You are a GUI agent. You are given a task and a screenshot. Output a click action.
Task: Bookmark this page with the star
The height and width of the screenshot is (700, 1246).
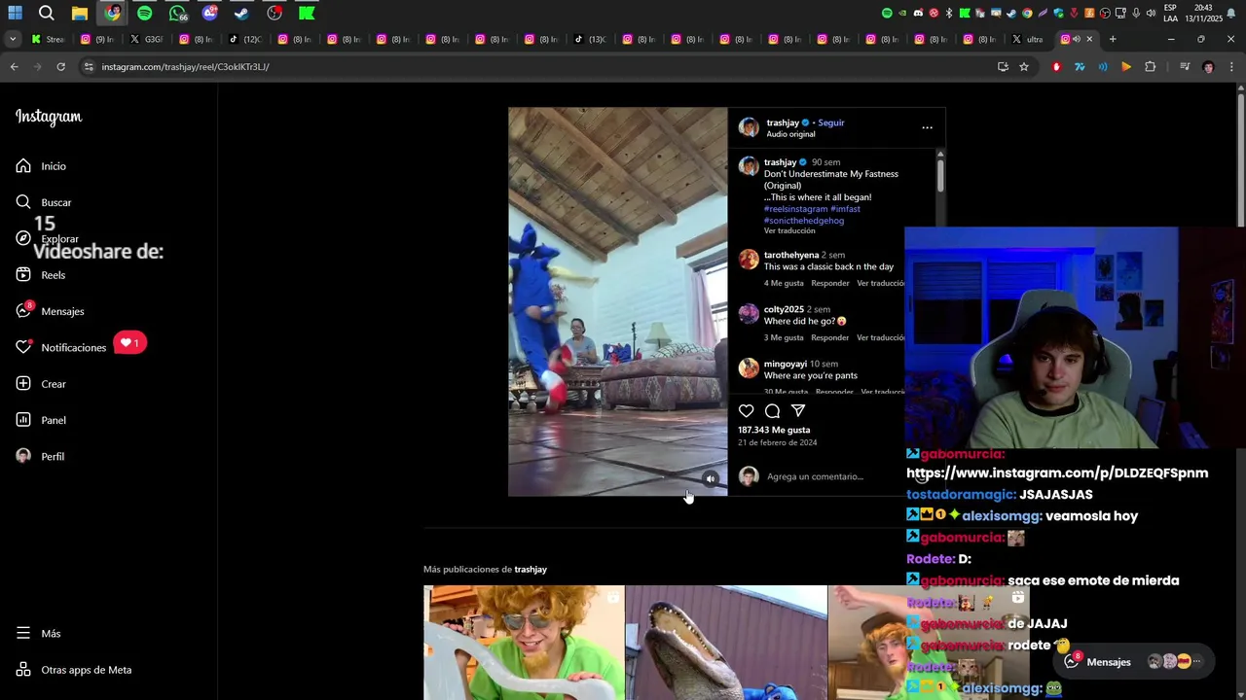coord(1024,67)
